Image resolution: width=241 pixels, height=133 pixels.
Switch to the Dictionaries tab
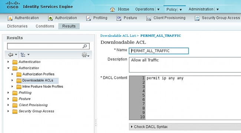coord(17,26)
